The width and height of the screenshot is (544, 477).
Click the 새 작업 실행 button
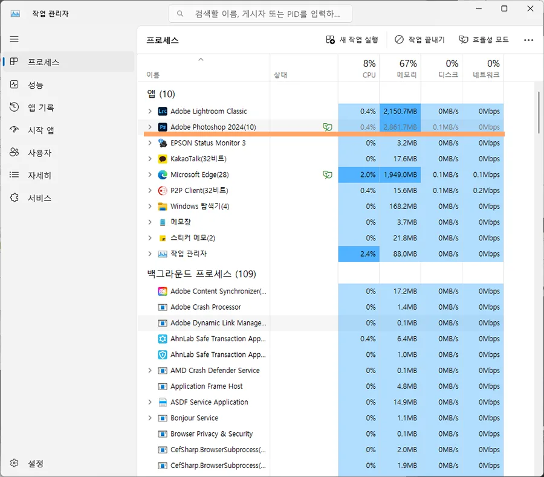point(352,40)
